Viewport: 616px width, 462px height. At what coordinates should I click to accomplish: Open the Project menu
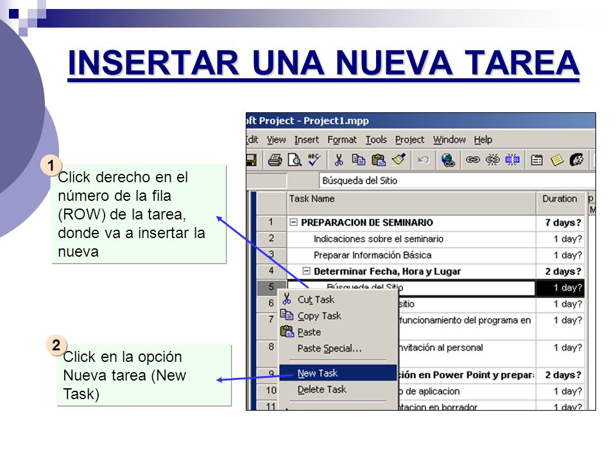click(410, 140)
